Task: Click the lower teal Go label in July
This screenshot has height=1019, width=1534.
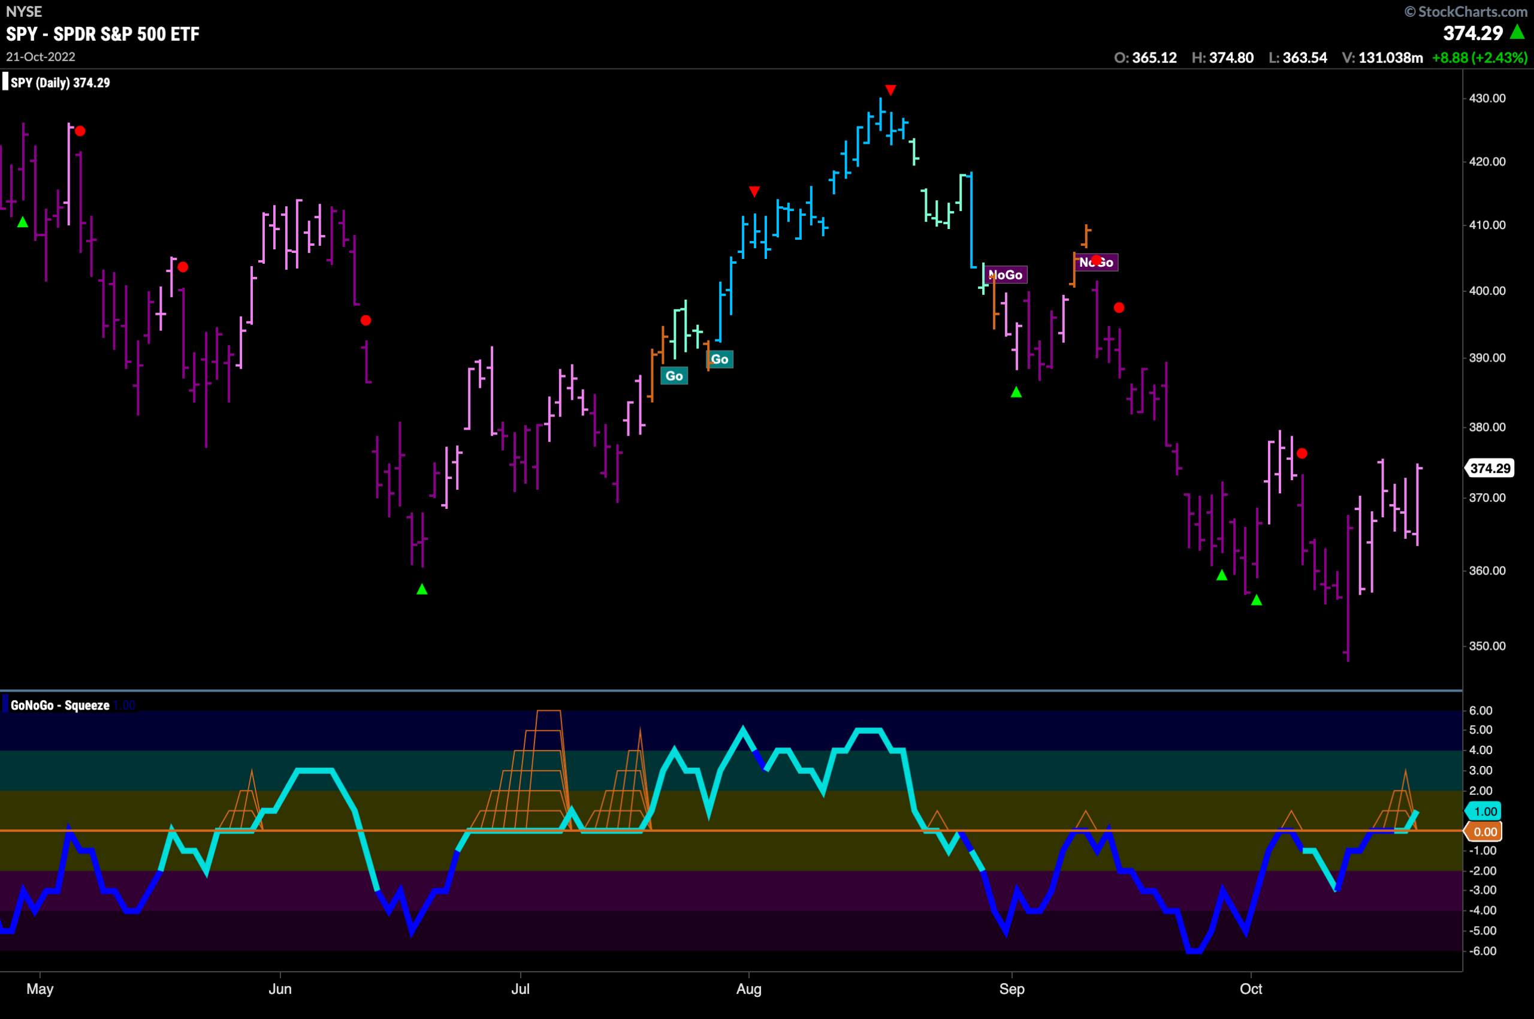Action: 674,376
